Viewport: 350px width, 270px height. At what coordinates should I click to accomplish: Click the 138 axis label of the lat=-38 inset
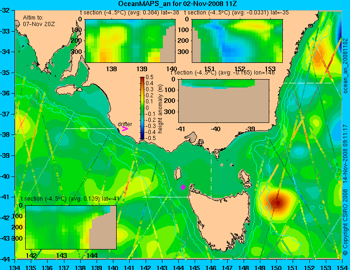click(x=112, y=69)
